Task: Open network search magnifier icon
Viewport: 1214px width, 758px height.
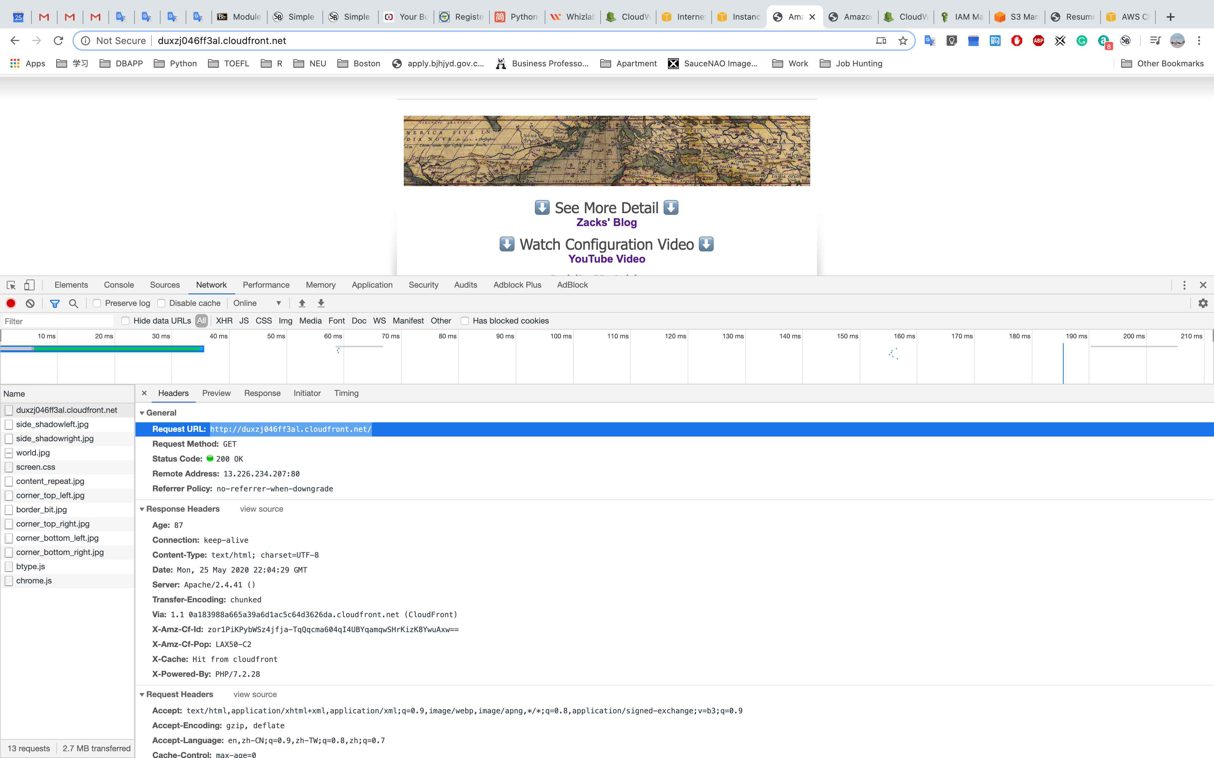Action: tap(73, 303)
